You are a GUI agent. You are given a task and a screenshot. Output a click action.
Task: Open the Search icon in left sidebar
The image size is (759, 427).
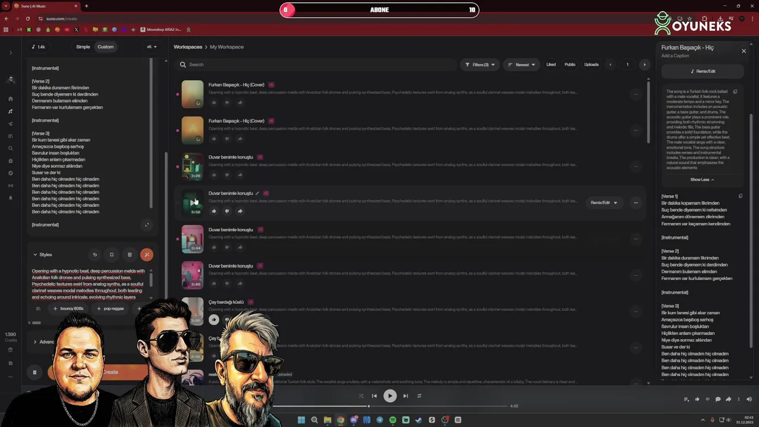pos(11,148)
